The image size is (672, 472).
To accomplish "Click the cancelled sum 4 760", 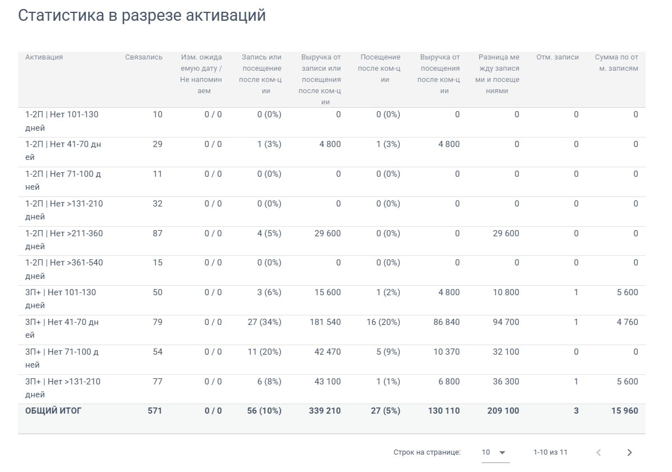I will pyautogui.click(x=628, y=322).
